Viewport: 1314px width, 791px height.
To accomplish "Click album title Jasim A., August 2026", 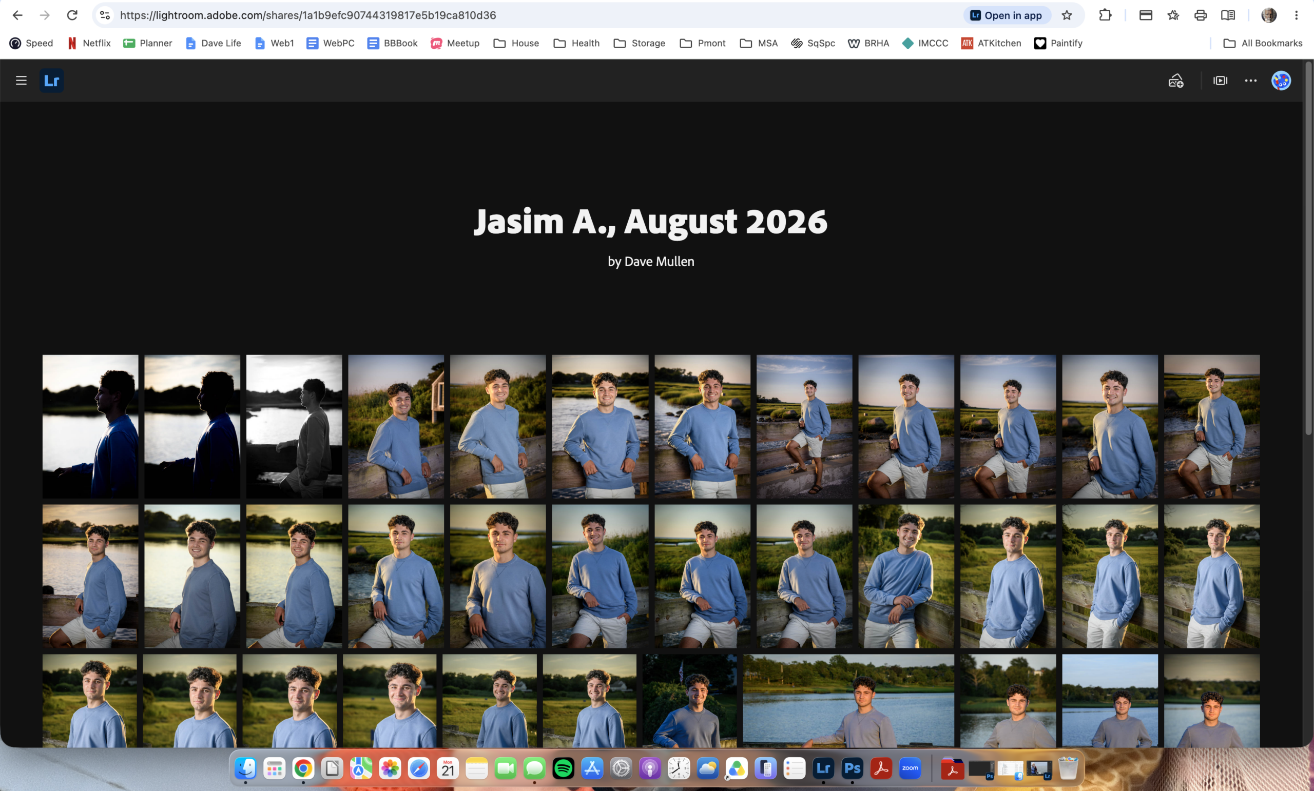I will 651,222.
